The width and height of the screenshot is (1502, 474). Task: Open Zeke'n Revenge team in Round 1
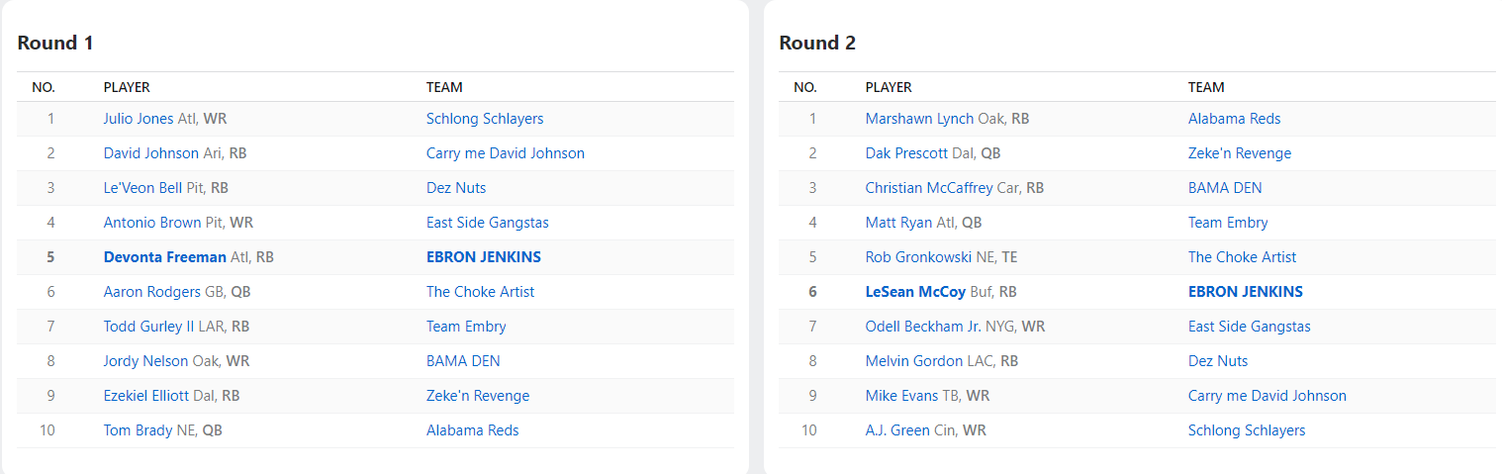pyautogui.click(x=478, y=396)
